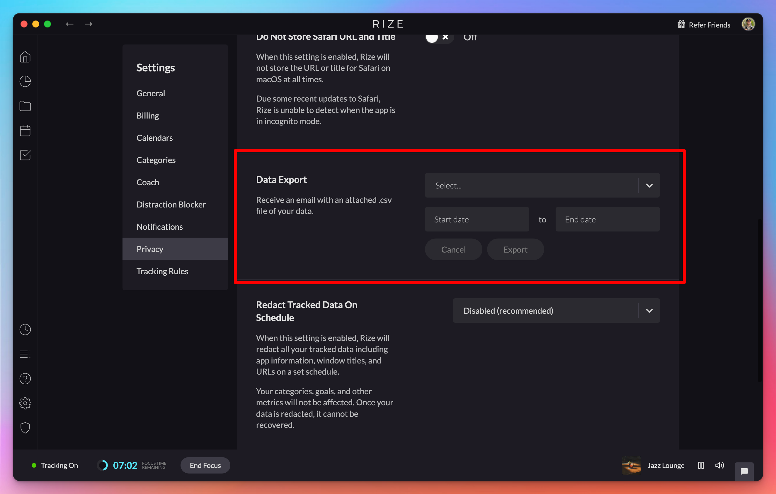Click the Redact Tracked Data On Schedule heading
The height and width of the screenshot is (494, 776).
tap(307, 311)
